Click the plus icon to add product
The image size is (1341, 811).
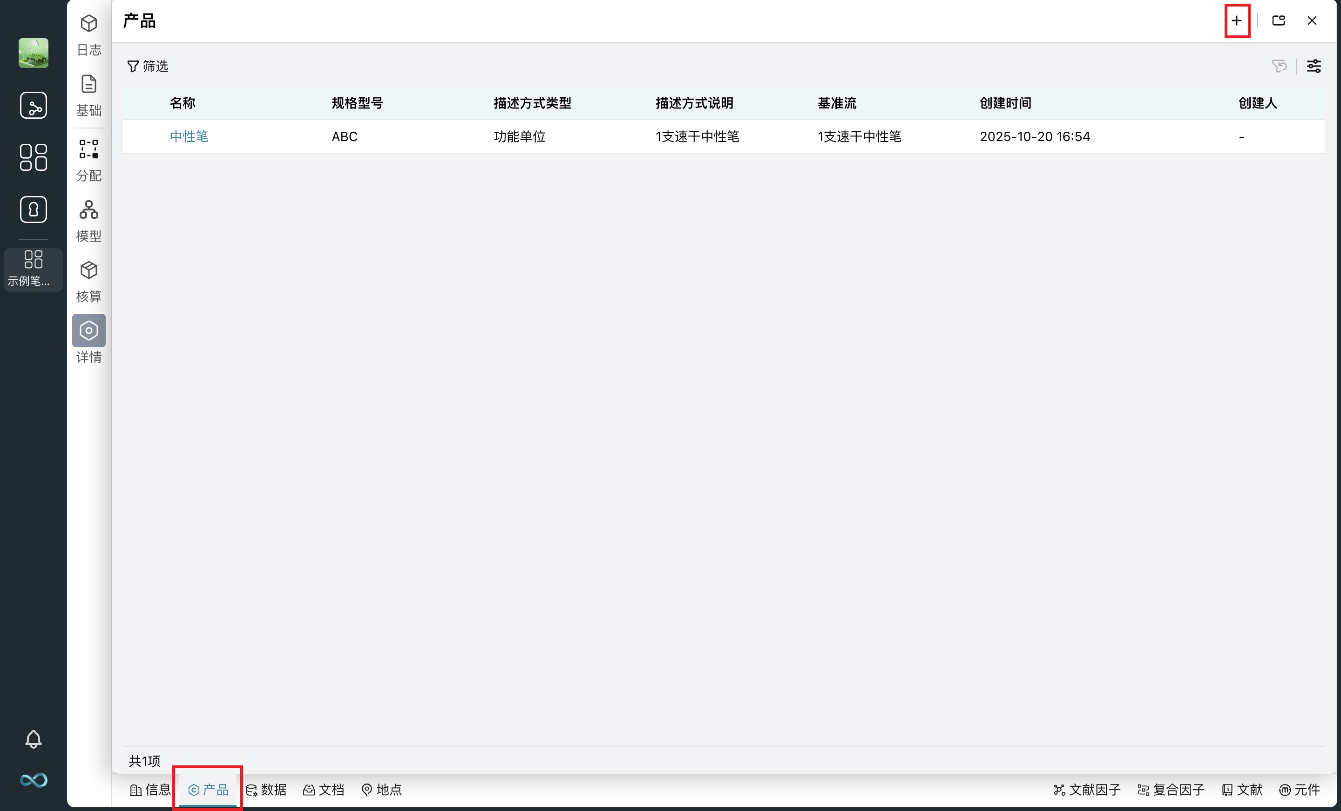[1237, 20]
